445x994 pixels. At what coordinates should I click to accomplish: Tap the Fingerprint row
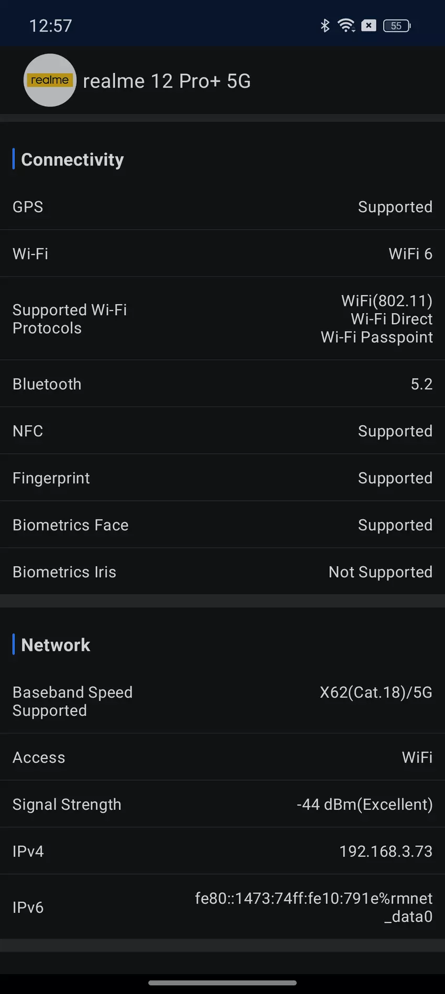(222, 478)
